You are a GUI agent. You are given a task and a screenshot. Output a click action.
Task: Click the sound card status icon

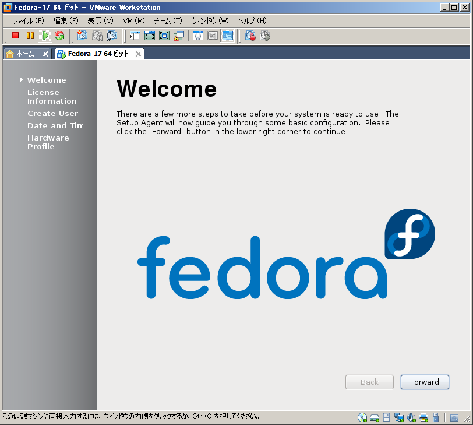tap(411, 417)
